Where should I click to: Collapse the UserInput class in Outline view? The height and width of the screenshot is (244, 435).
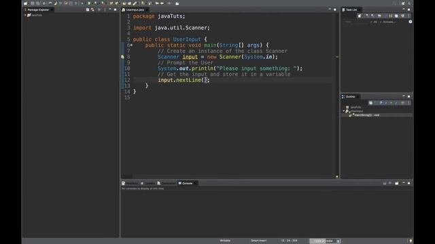[344, 111]
